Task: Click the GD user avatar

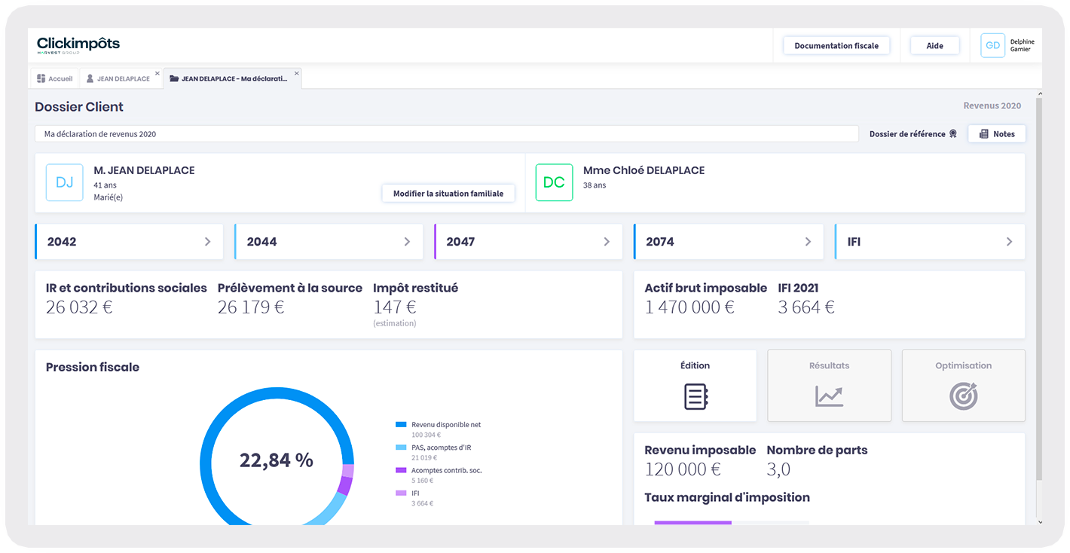Action: pos(992,46)
